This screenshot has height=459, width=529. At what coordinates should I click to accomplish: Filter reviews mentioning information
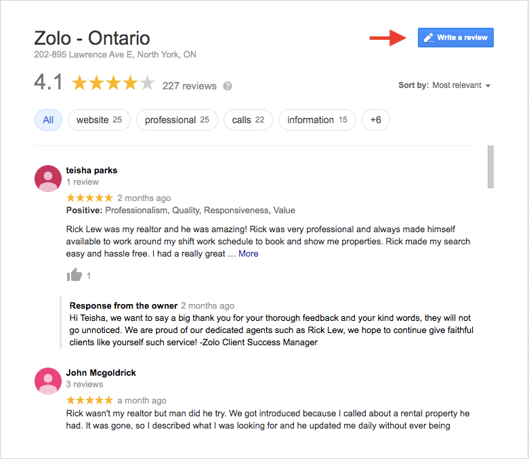[317, 120]
